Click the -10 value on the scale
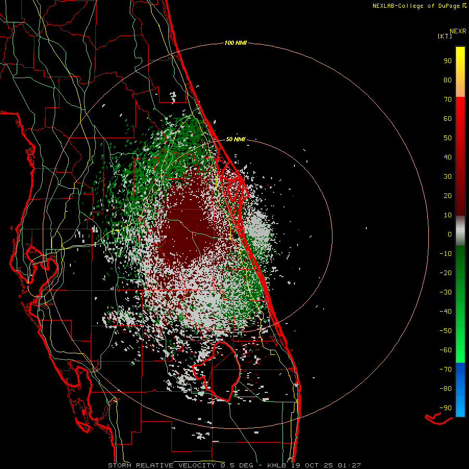The height and width of the screenshot is (469, 469). [446, 254]
